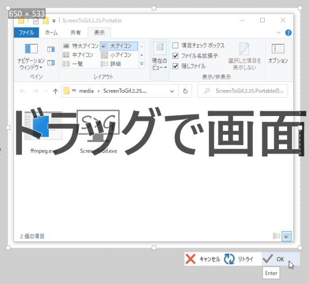
Task: Open オプション folder options
Action: coord(278,53)
